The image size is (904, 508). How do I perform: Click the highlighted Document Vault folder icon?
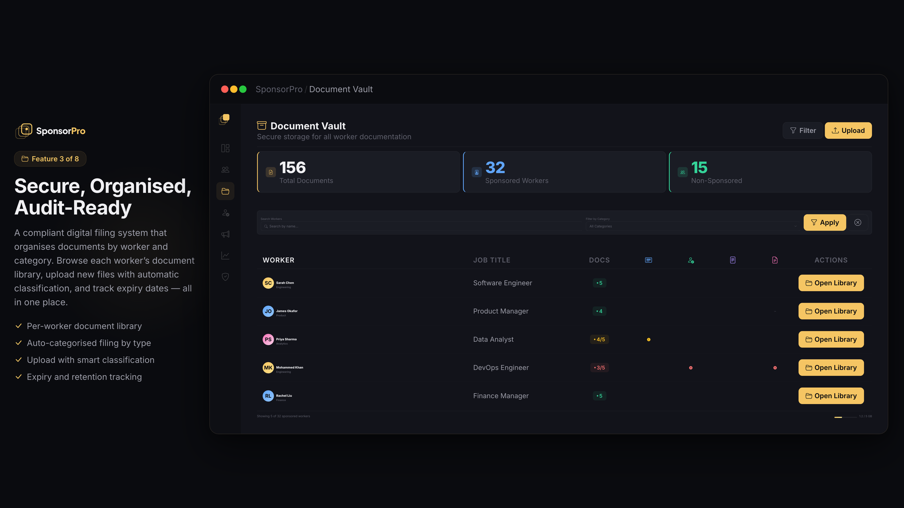coord(225,191)
